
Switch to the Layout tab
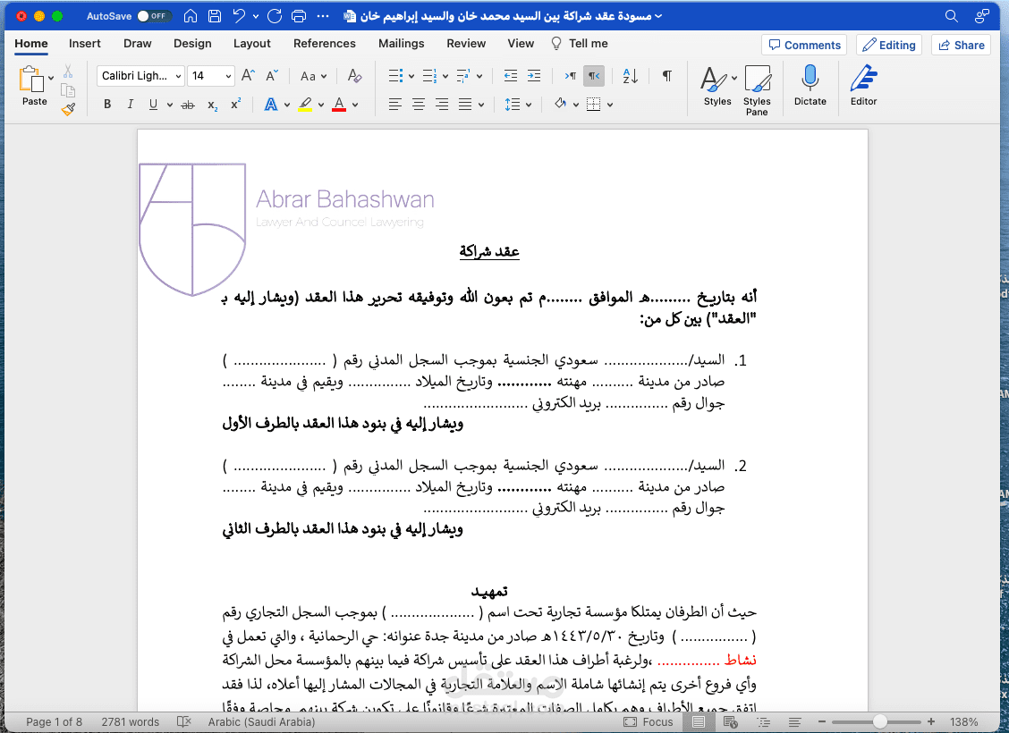pyautogui.click(x=252, y=44)
